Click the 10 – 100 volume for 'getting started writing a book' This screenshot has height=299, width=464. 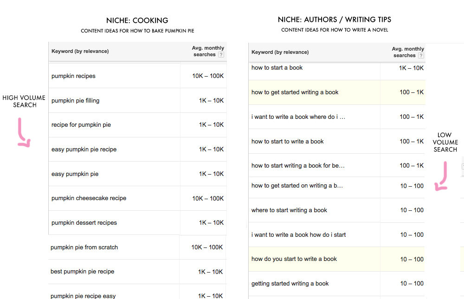click(x=412, y=284)
